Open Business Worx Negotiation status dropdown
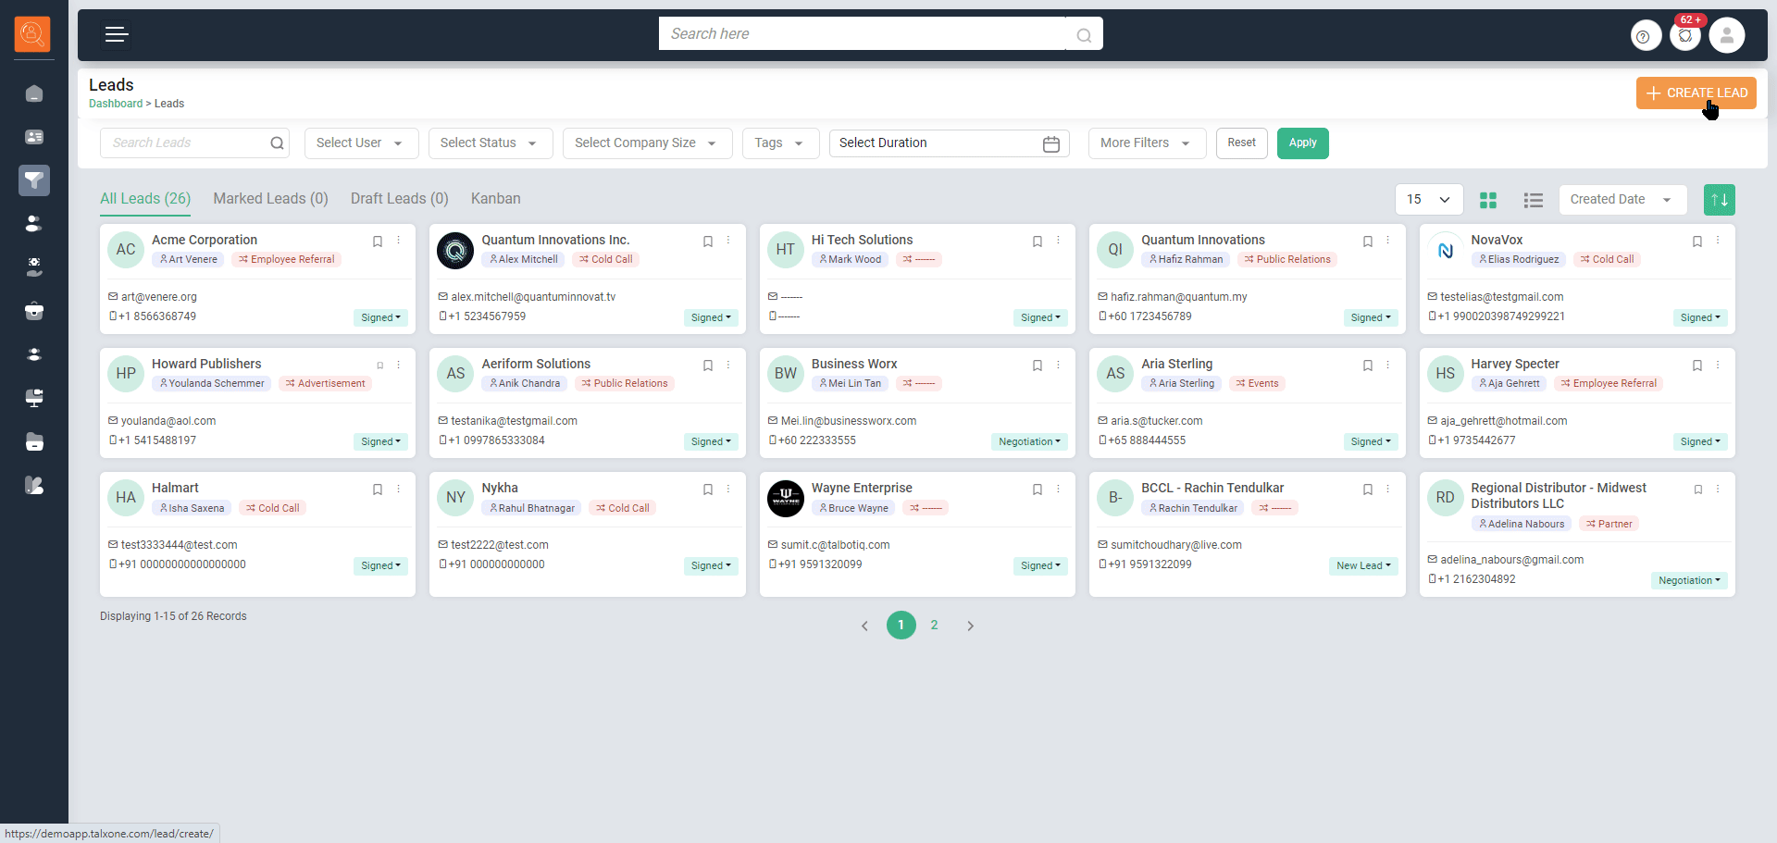The image size is (1777, 843). tap(1028, 441)
